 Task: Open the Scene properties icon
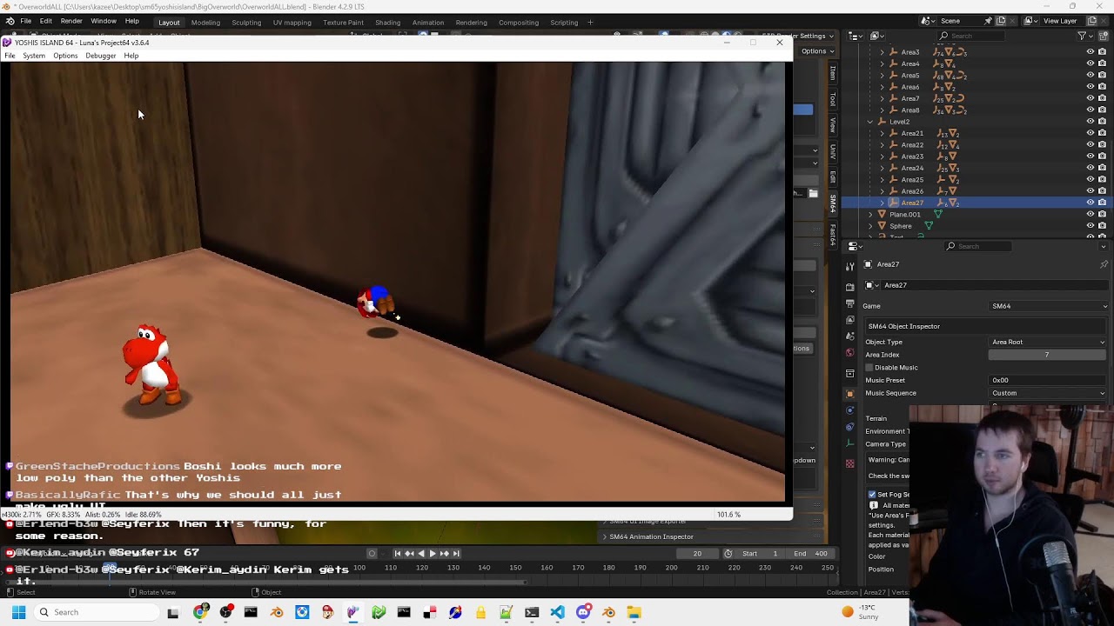point(850,336)
